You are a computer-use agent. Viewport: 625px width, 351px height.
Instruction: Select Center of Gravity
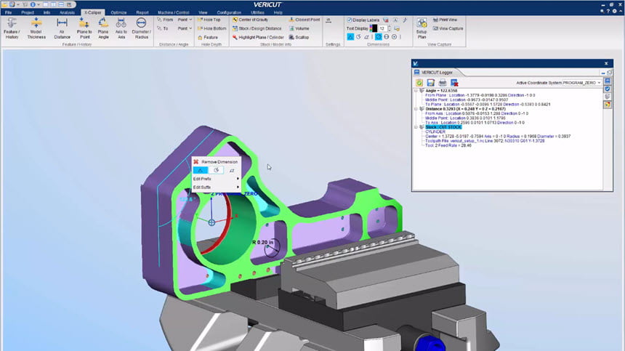[250, 20]
